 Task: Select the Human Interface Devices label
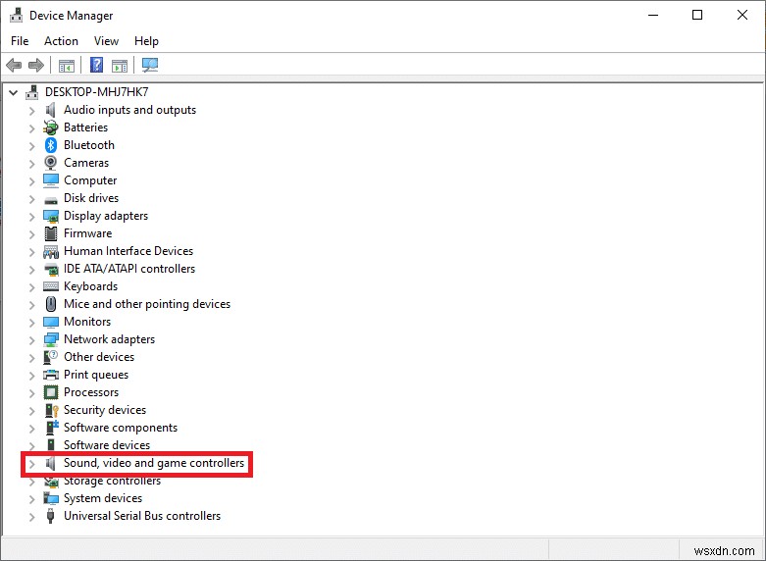pyautogui.click(x=128, y=251)
